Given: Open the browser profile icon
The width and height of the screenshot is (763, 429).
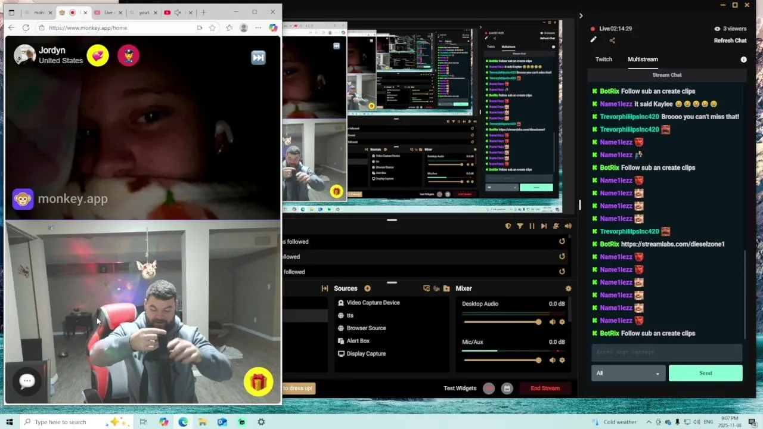Looking at the screenshot, I should click(243, 27).
